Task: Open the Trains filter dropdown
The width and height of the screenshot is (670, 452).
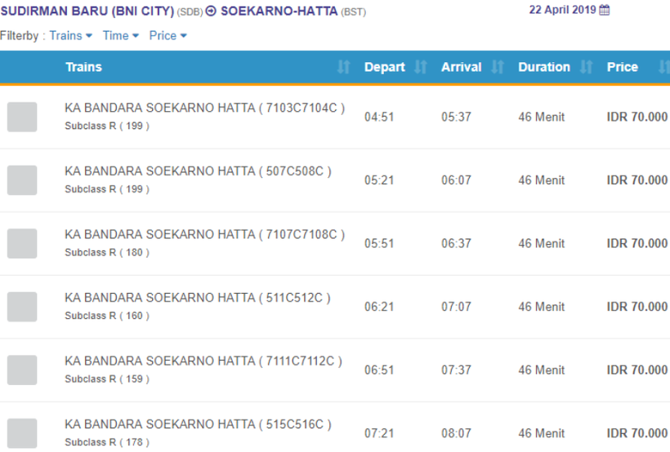Action: pyautogui.click(x=70, y=36)
